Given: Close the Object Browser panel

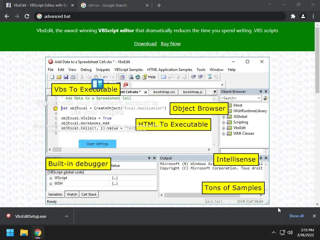Looking at the screenshot, I should click(266, 92).
